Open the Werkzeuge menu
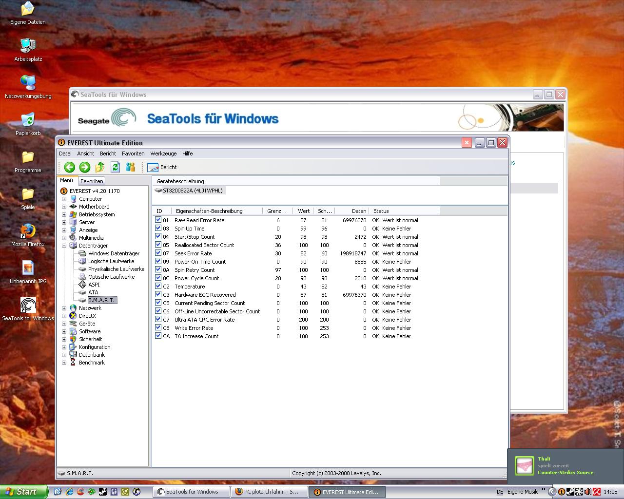Viewport: 624px width, 499px height. tap(163, 154)
